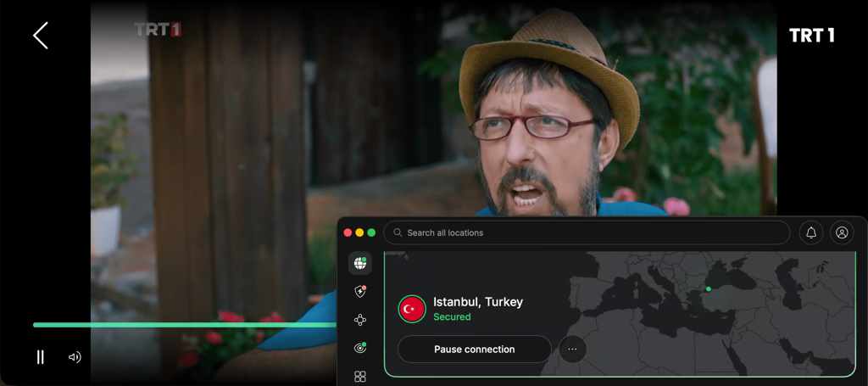The width and height of the screenshot is (868, 386).
Task: Open notifications bell in VPN window
Action: coord(811,232)
